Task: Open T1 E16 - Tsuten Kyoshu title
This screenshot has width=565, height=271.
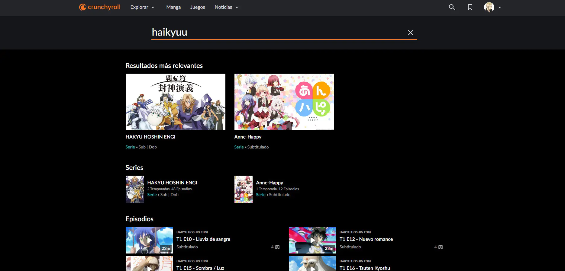Action: click(365, 268)
